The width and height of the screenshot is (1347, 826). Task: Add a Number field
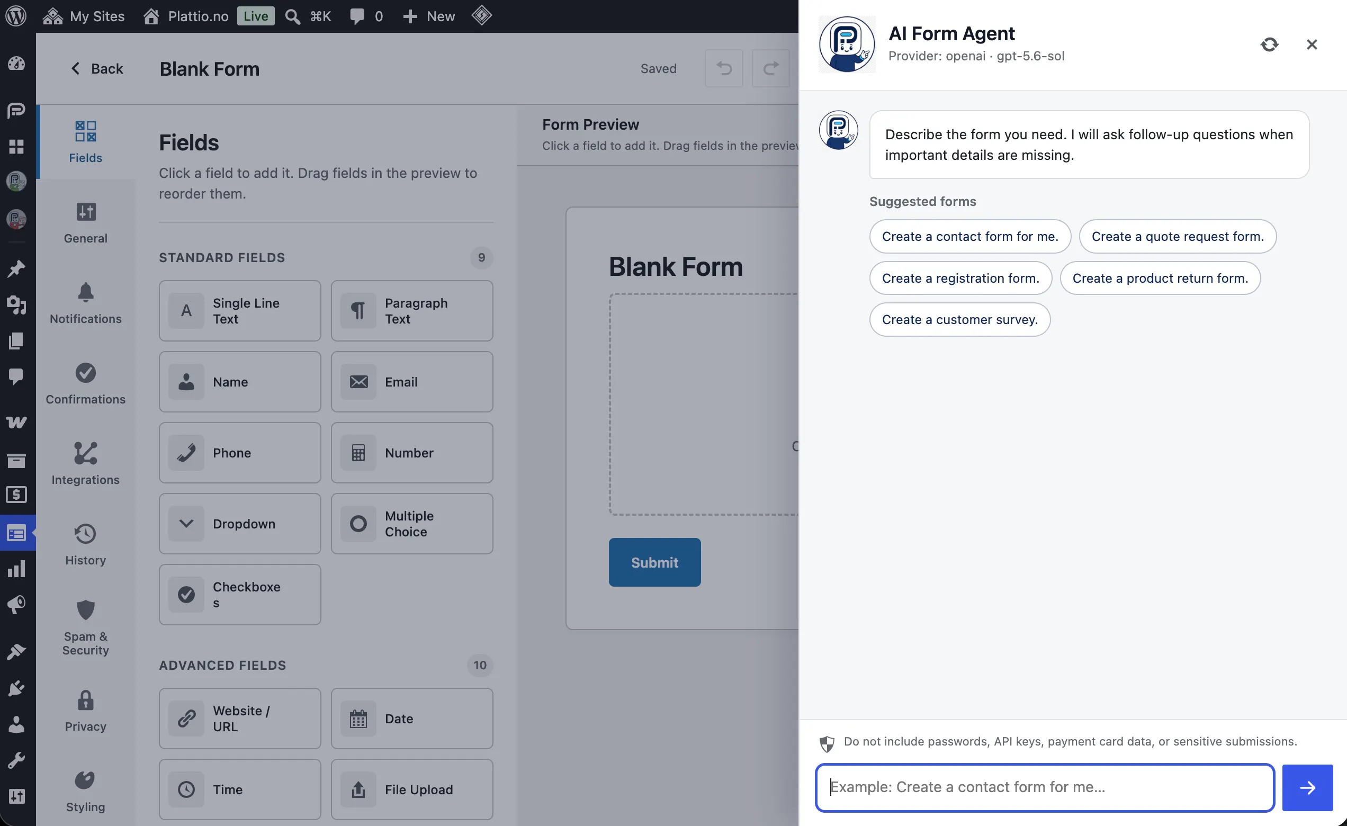(x=411, y=453)
